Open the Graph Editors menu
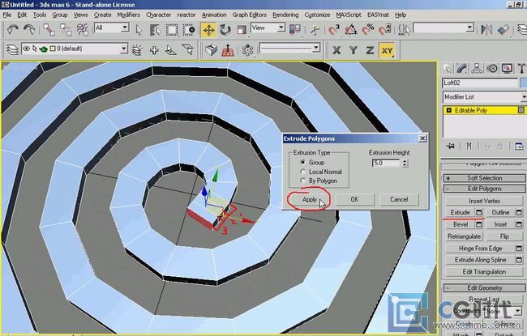527x336 pixels. [x=250, y=15]
